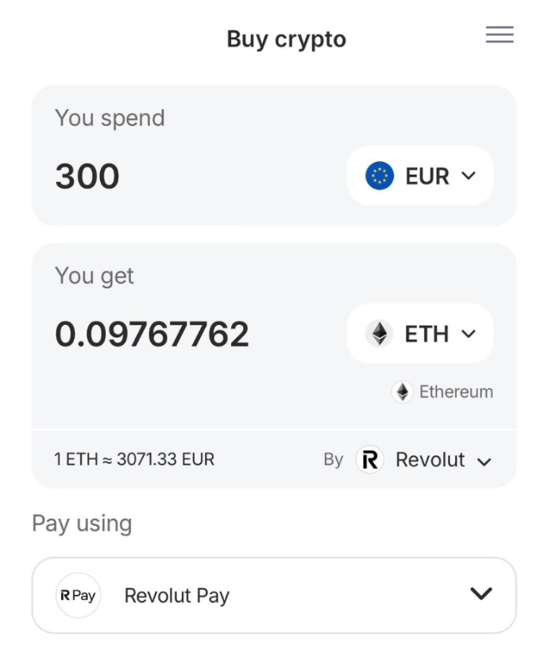Click the 'You get' amount showing 0.09767762
556x657 pixels.
154,334
